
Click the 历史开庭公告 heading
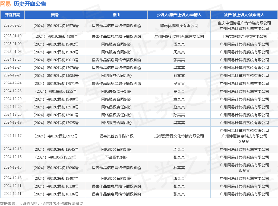(x=30, y=4)
